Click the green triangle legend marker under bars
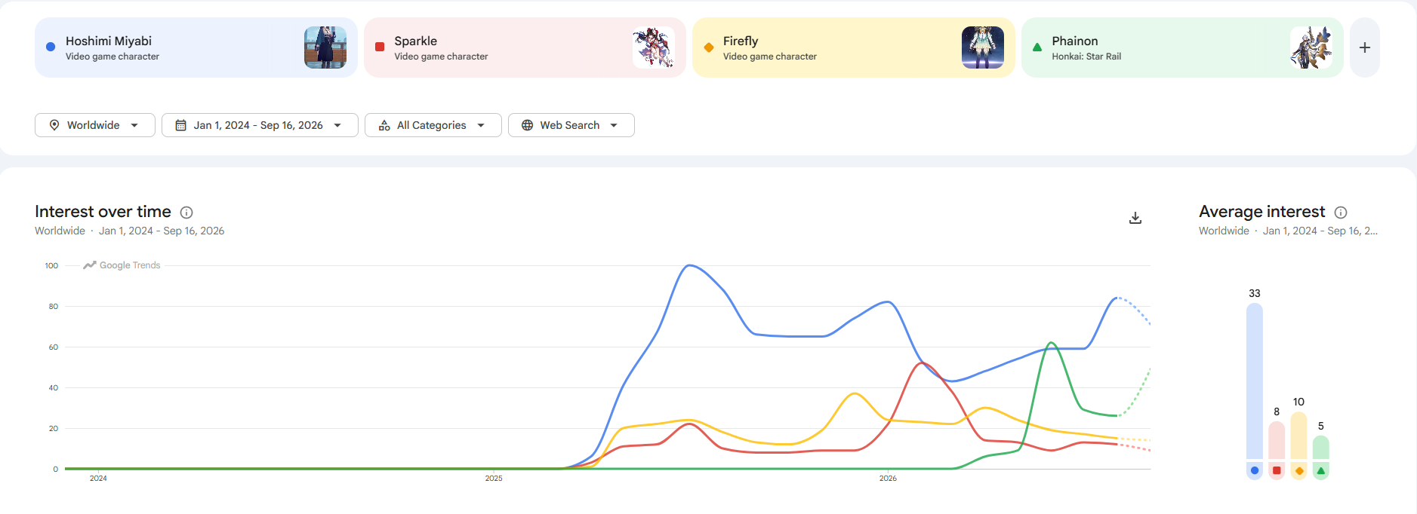 click(1321, 470)
